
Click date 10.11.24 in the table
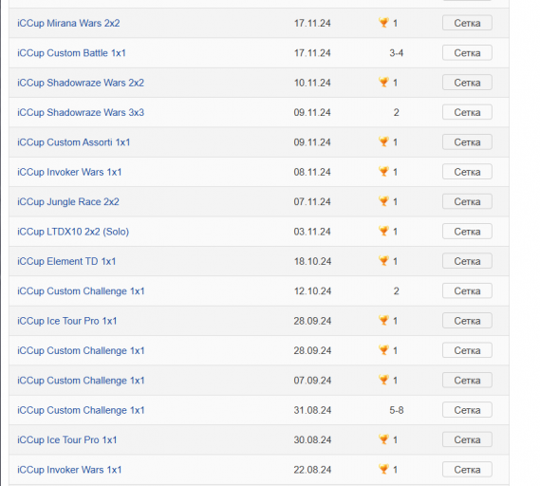tap(312, 83)
